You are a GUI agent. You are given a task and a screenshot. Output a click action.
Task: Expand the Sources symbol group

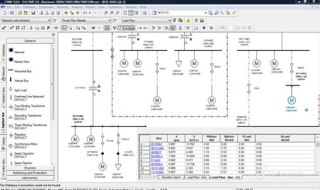(30, 168)
